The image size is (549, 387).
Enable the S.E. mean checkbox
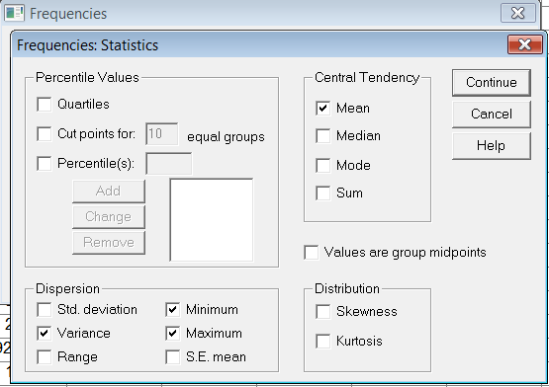173,357
